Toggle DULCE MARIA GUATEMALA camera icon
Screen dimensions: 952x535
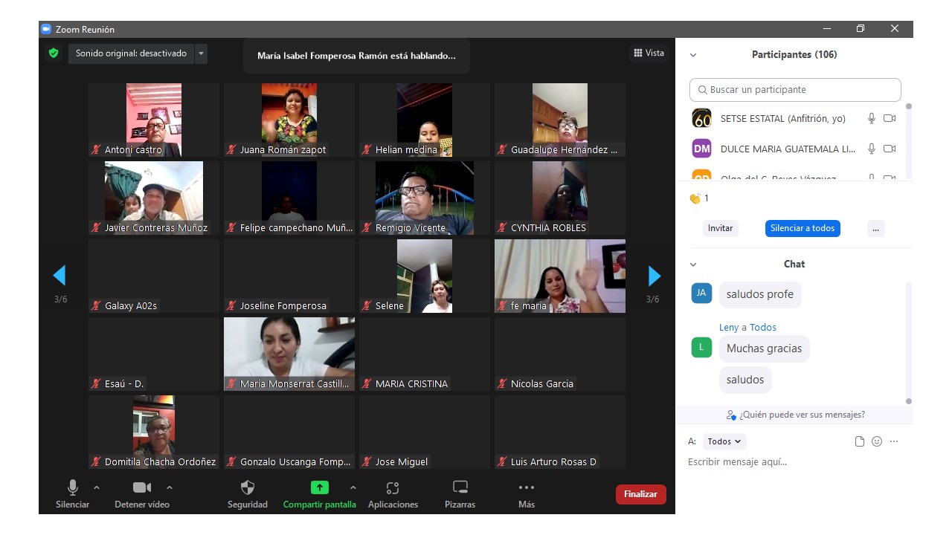pyautogui.click(x=890, y=149)
